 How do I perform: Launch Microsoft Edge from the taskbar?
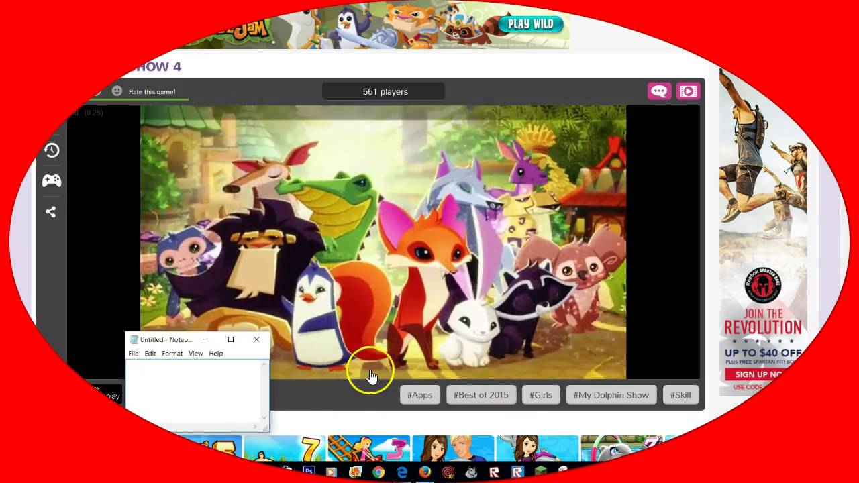tap(402, 472)
